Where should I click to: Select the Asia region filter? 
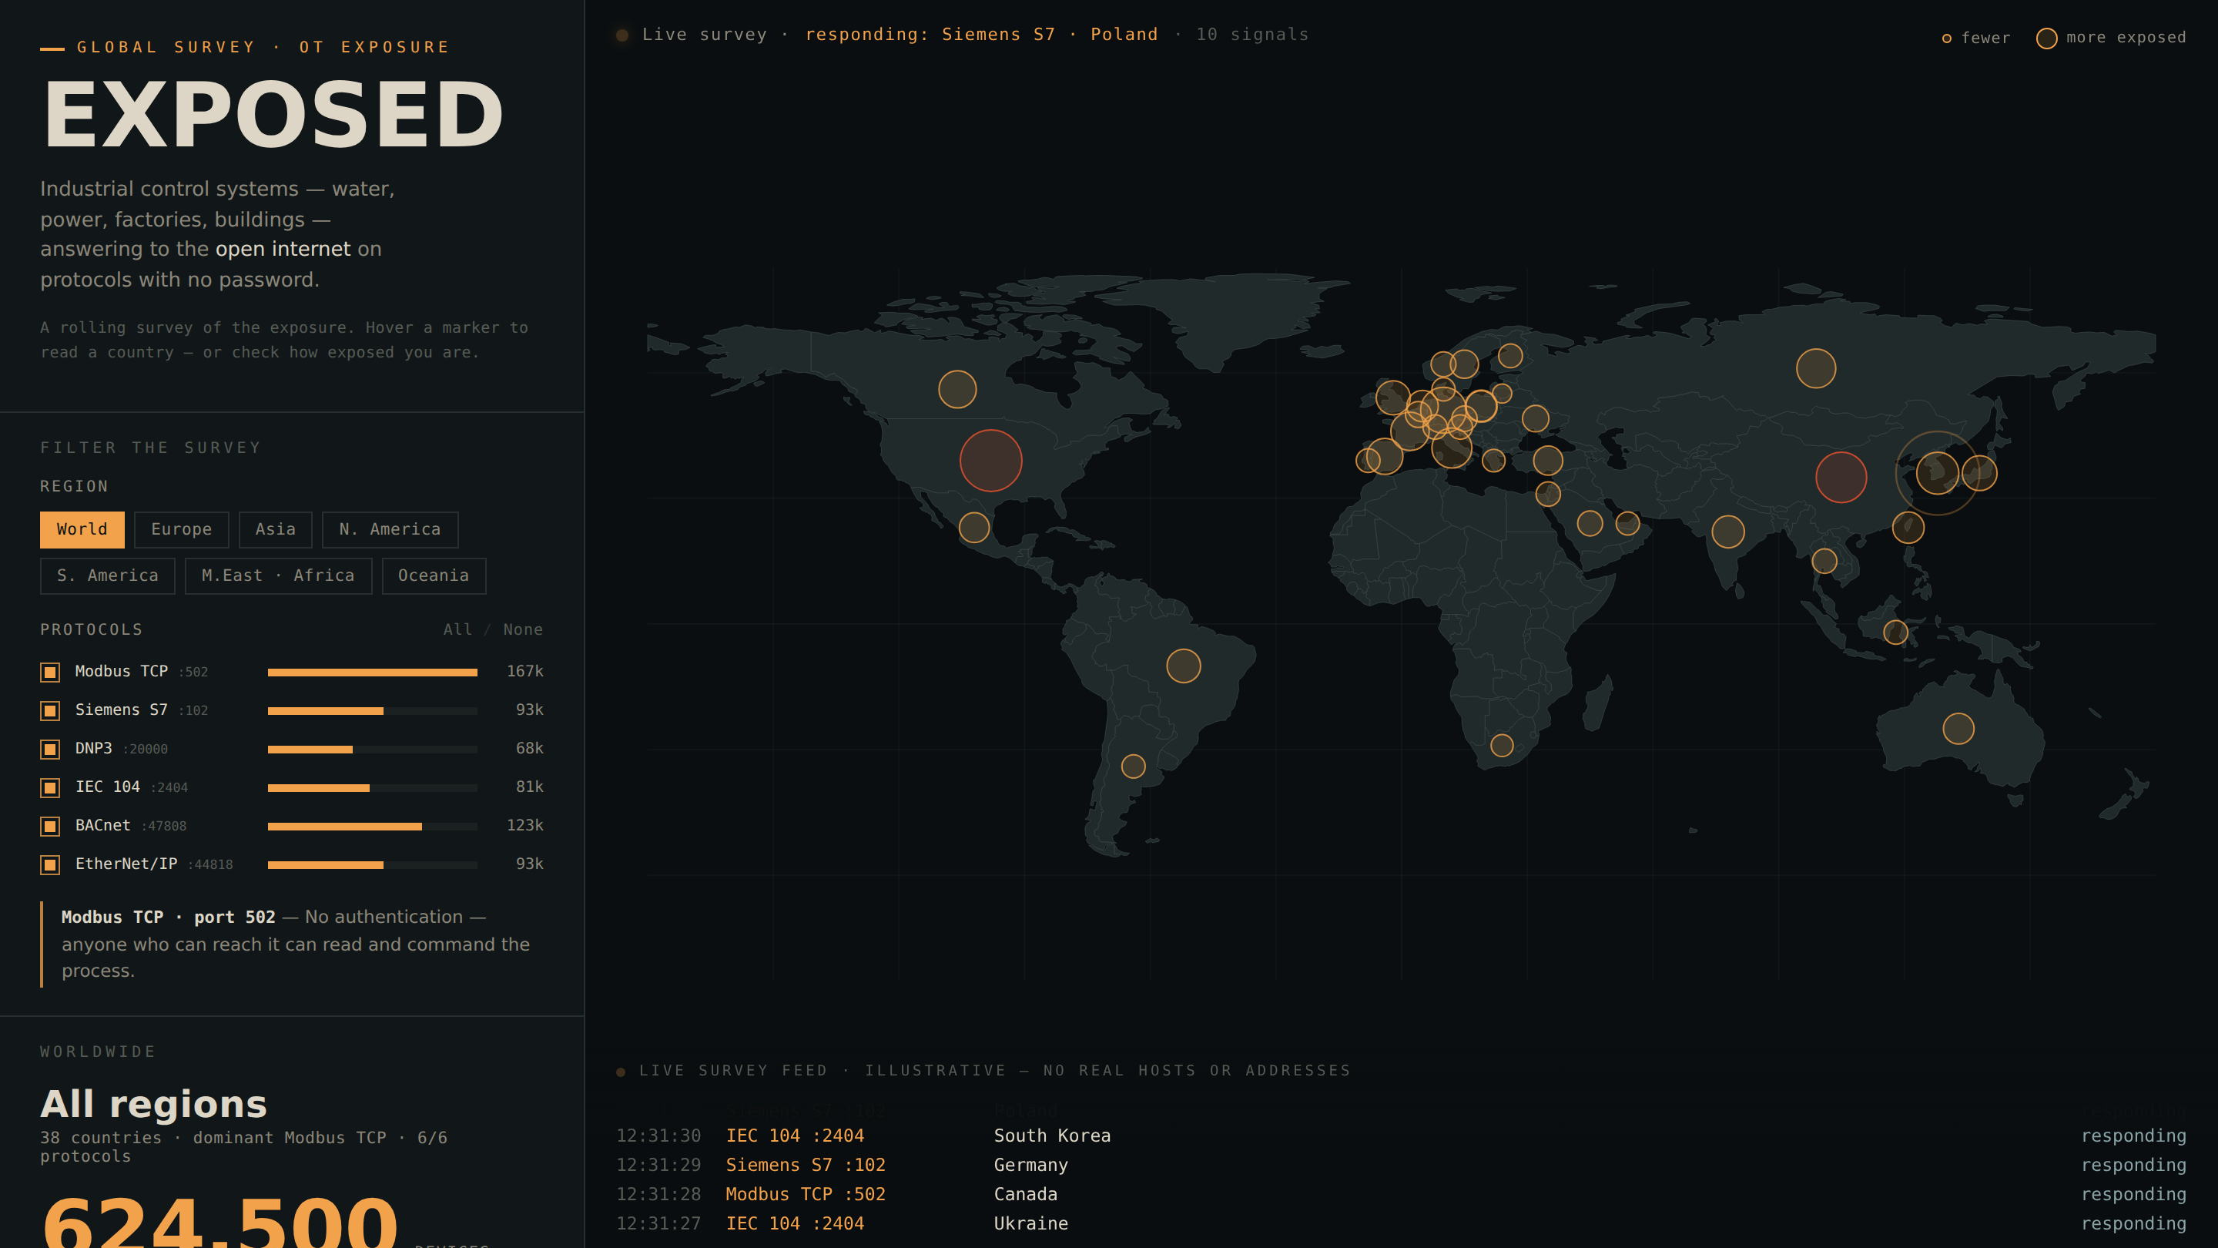tap(275, 530)
